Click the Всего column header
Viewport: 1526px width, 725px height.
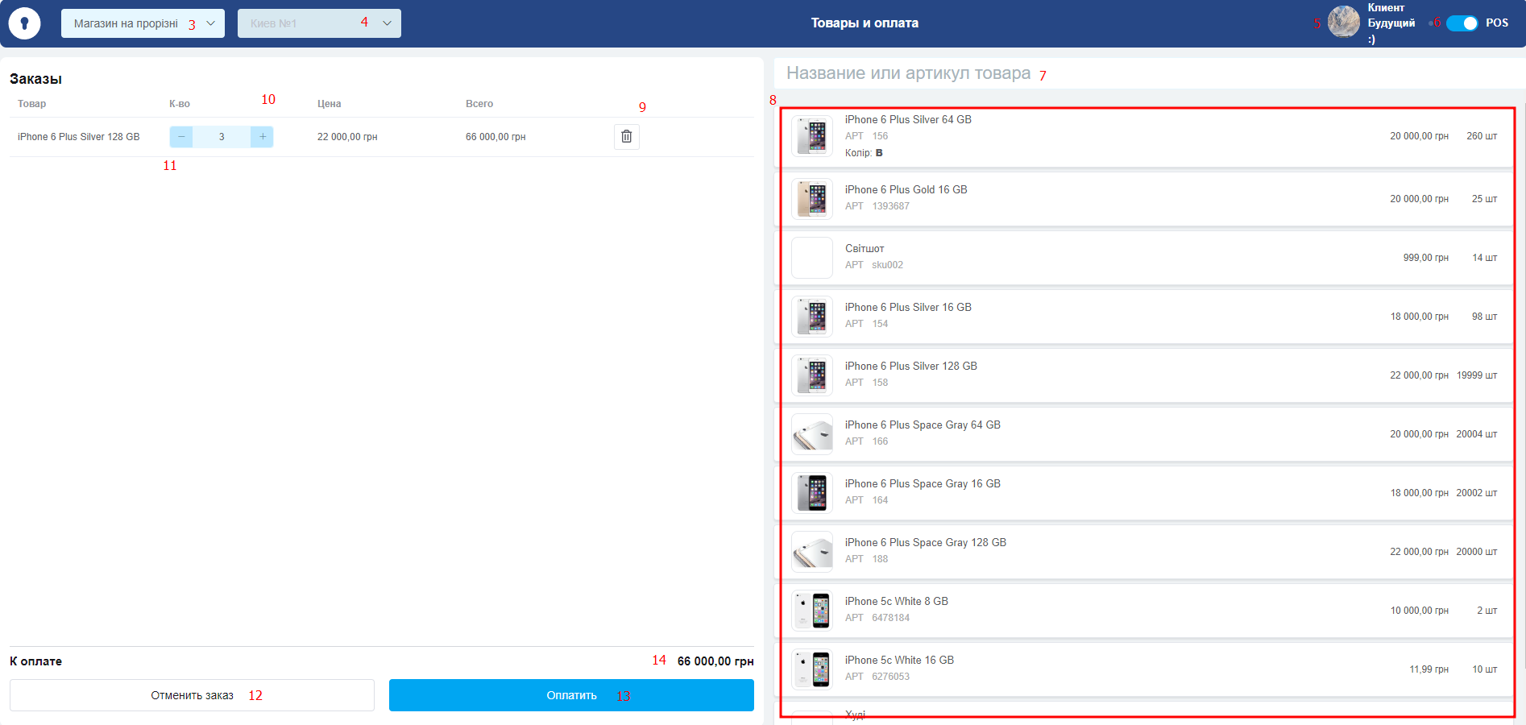point(479,104)
